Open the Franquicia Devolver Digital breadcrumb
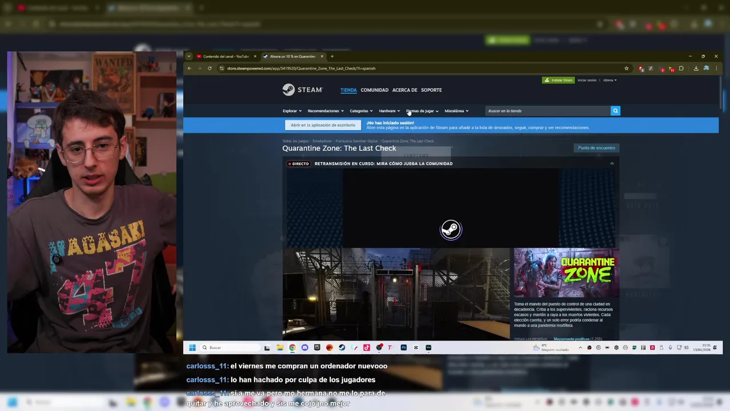Image resolution: width=730 pixels, height=411 pixels. click(356, 141)
